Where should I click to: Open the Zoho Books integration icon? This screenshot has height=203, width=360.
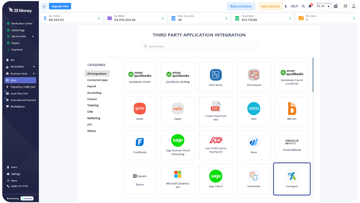coord(216,75)
